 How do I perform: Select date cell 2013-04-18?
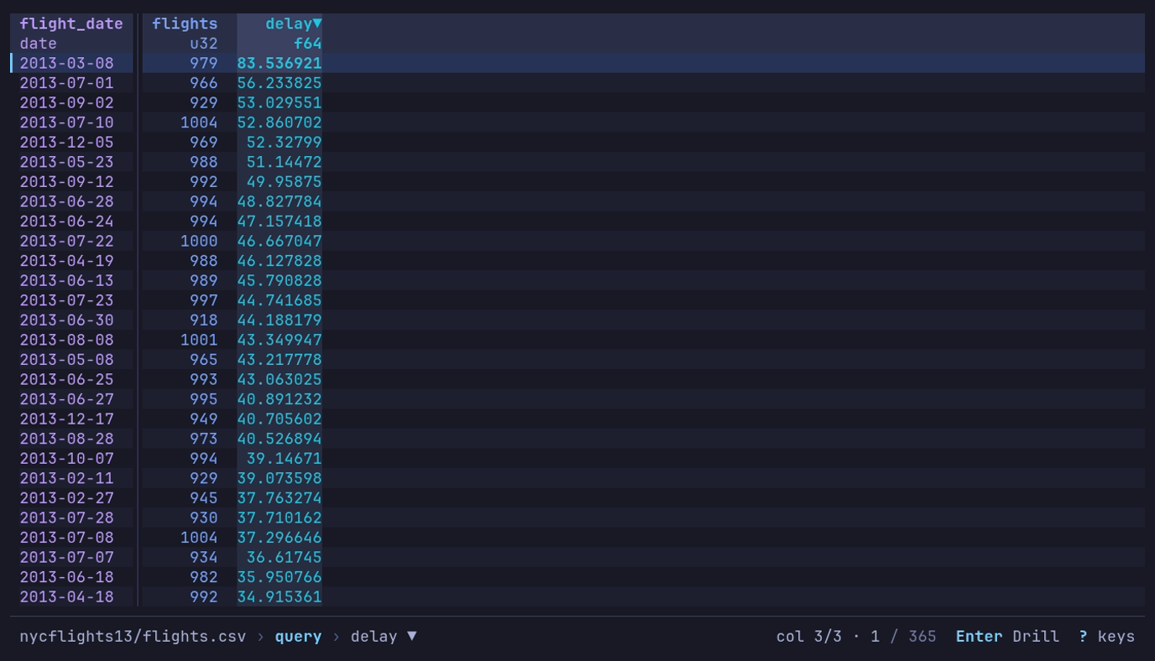[66, 597]
